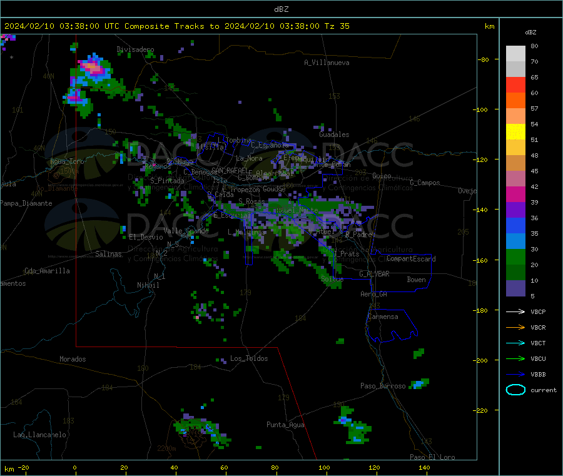Click the magenta storm core near Divisadero

click(x=93, y=67)
